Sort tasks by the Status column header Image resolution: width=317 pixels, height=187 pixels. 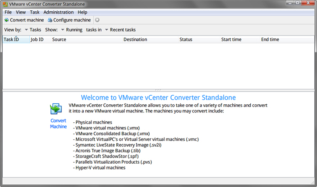(x=186, y=40)
